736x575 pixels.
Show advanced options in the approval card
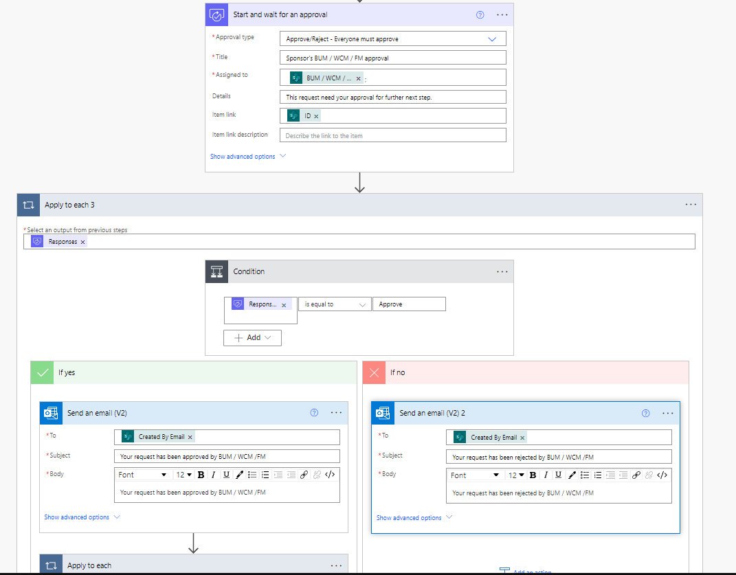[x=248, y=157]
